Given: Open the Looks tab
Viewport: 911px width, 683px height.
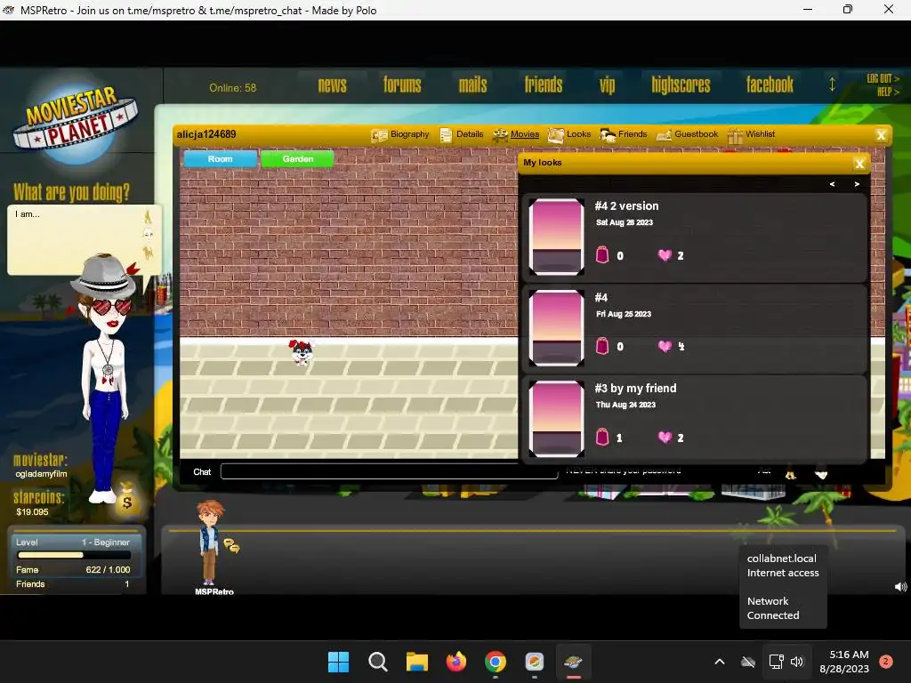Looking at the screenshot, I should point(569,135).
